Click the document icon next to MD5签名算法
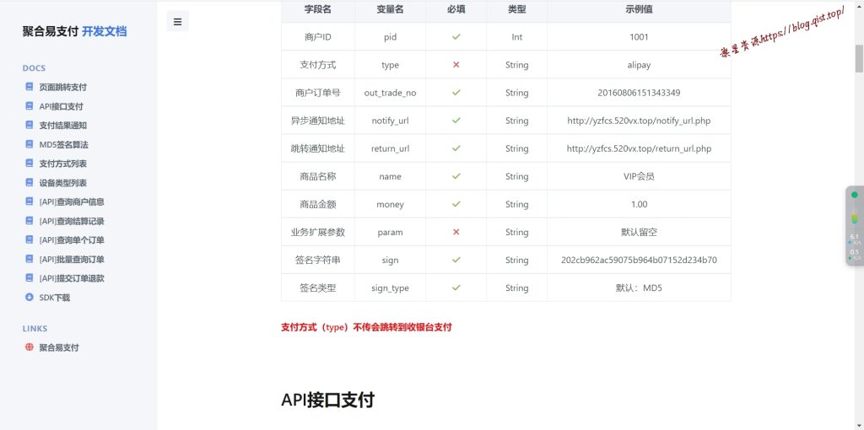This screenshot has height=430, width=864. pyautogui.click(x=30, y=145)
